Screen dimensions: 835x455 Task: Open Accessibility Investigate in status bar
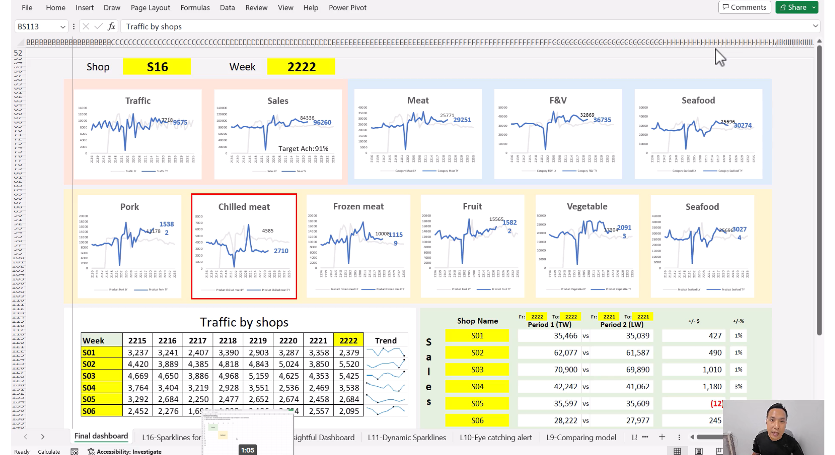[x=125, y=452]
